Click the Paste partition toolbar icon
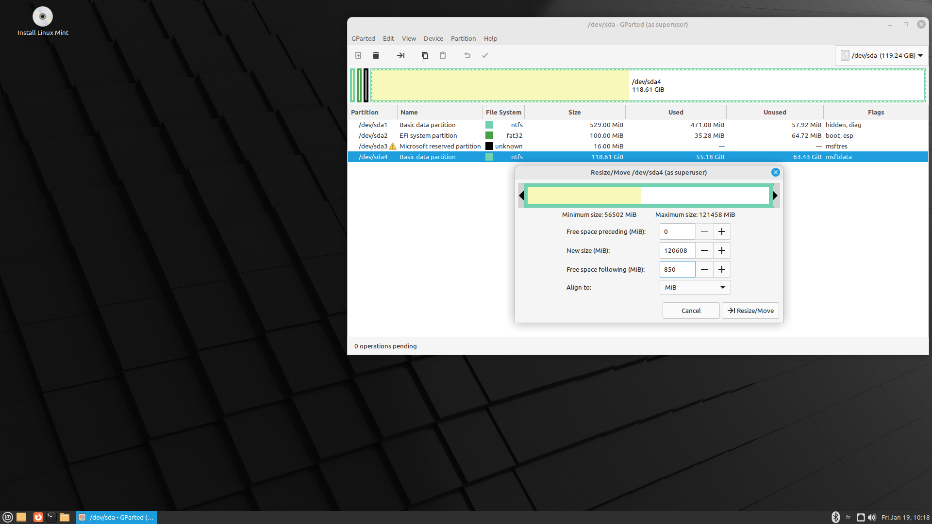 coord(443,55)
